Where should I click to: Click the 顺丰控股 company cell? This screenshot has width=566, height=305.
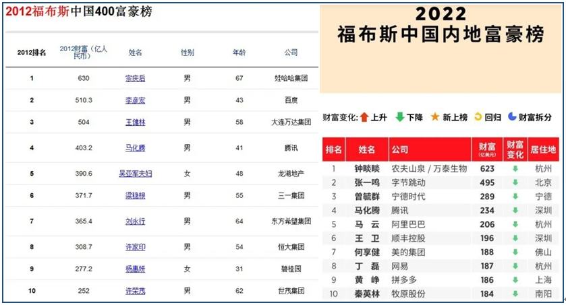click(409, 238)
